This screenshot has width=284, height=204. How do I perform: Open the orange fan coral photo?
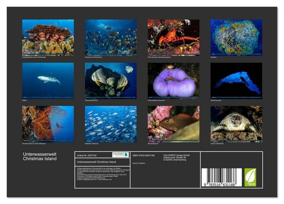coord(48,124)
